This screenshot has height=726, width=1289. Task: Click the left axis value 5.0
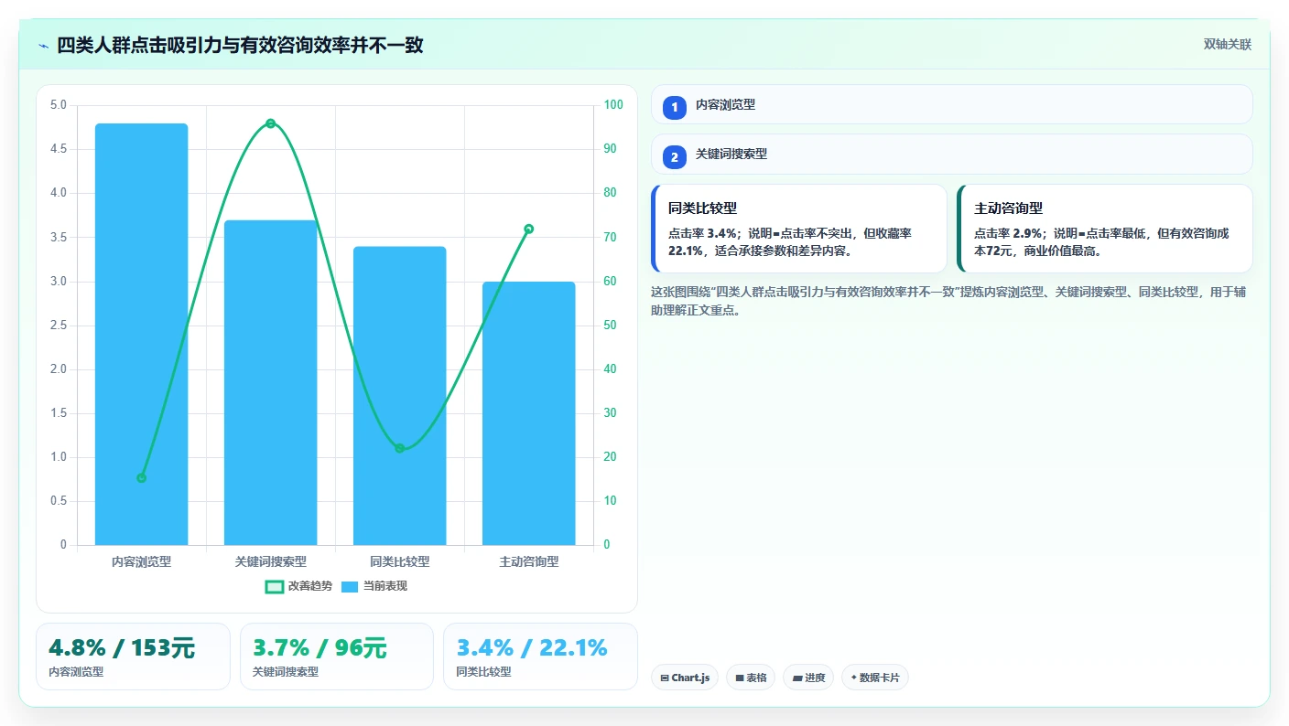point(59,105)
